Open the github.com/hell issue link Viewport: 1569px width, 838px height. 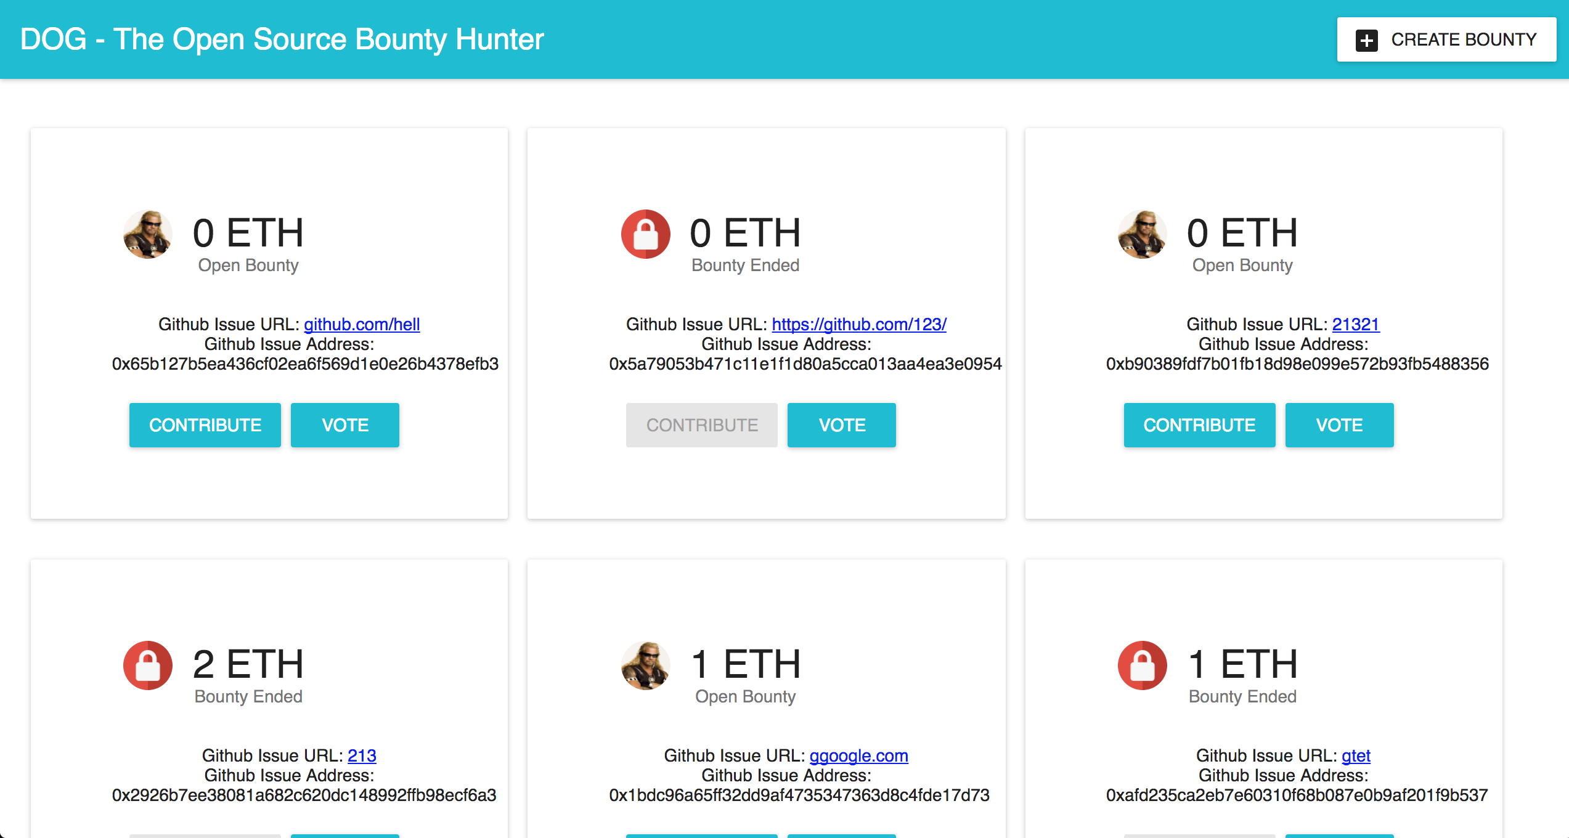[x=362, y=324]
